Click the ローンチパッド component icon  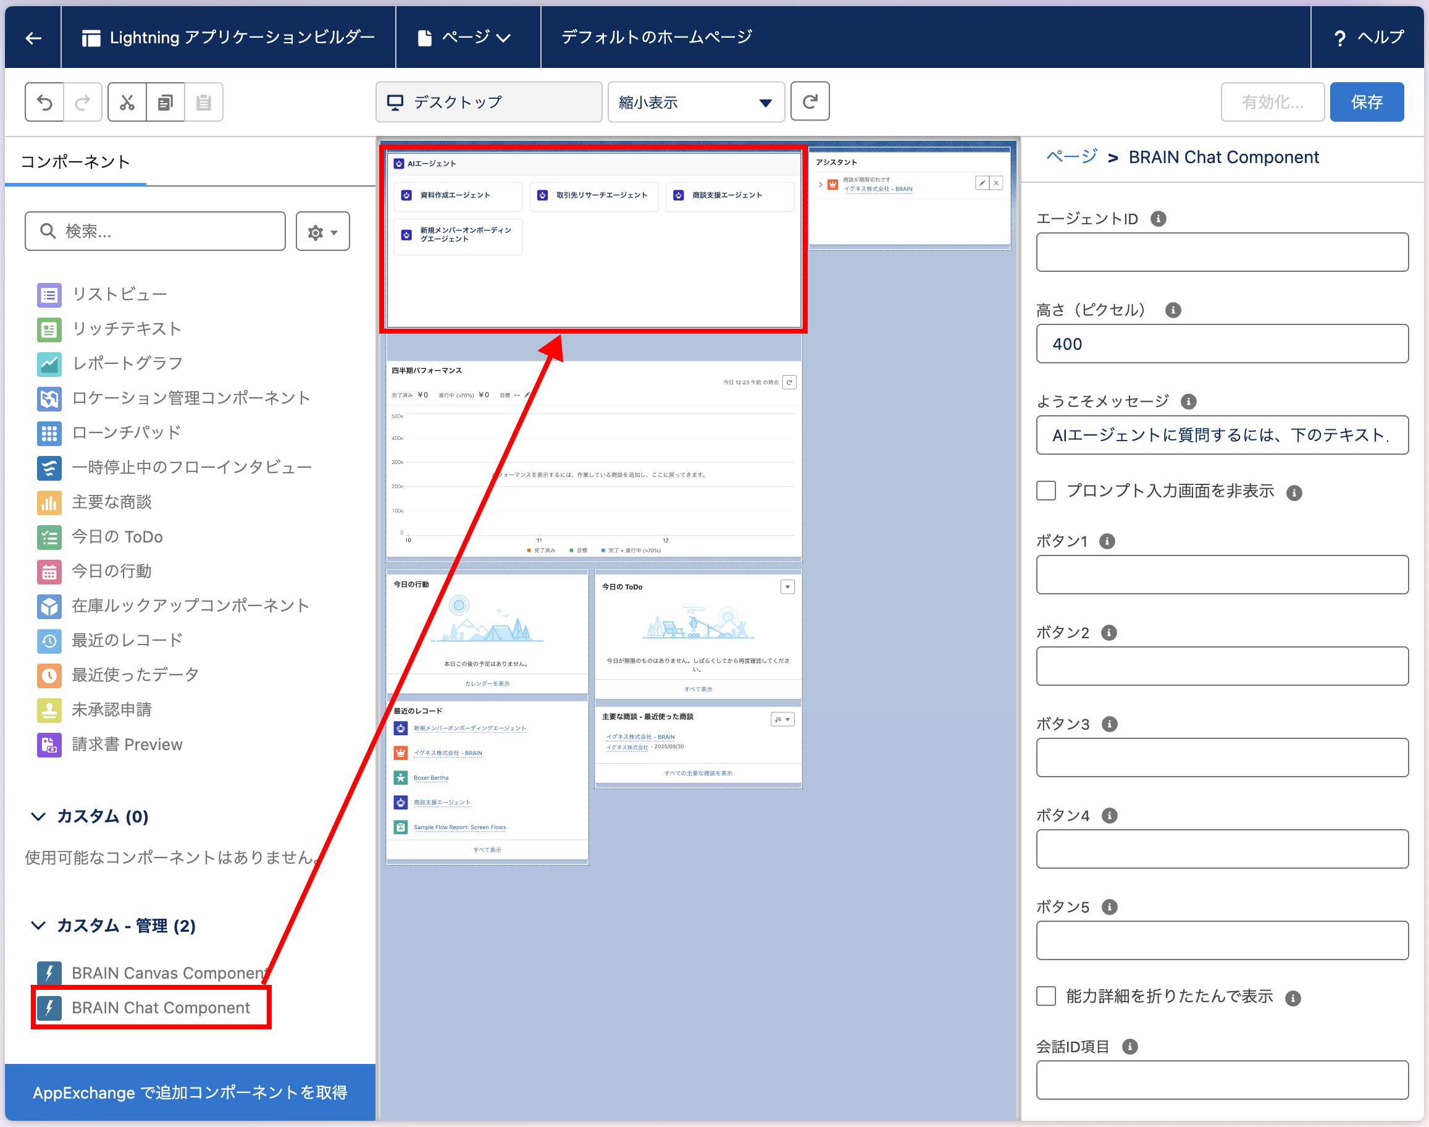[49, 433]
